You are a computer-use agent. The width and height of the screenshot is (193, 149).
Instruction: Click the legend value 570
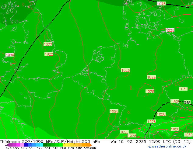click(x=71, y=148)
